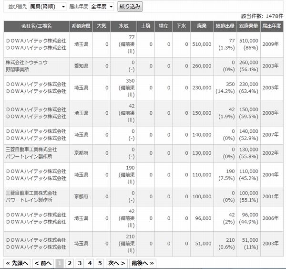Click the 2007年 year cell
Viewport: 286px width, 269px height.
coord(272,135)
